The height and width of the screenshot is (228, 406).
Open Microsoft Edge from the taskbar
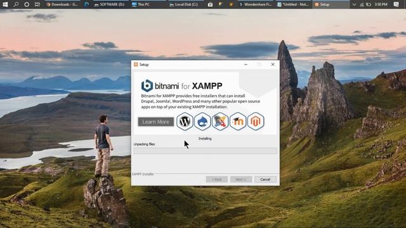pos(87,4)
